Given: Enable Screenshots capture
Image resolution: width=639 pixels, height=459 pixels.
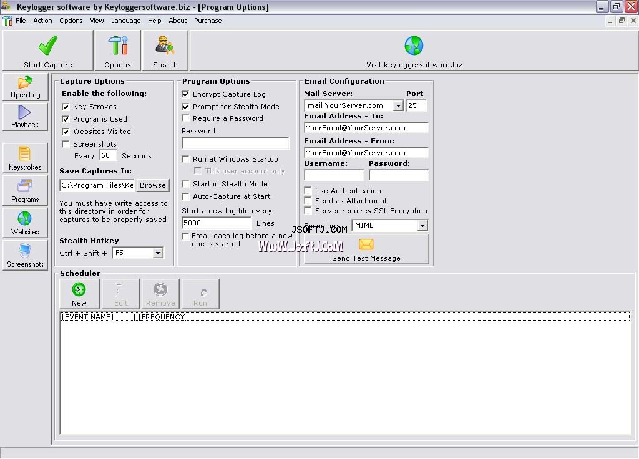Looking at the screenshot, I should pyautogui.click(x=66, y=144).
